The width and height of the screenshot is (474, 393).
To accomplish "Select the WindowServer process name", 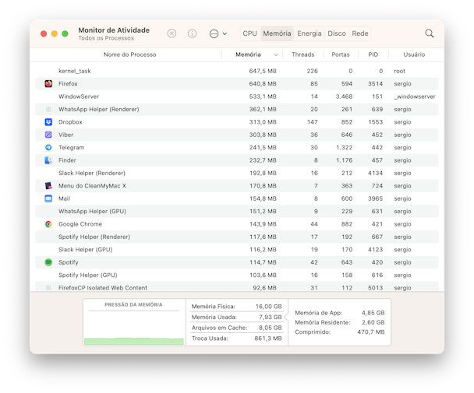I will [x=79, y=96].
